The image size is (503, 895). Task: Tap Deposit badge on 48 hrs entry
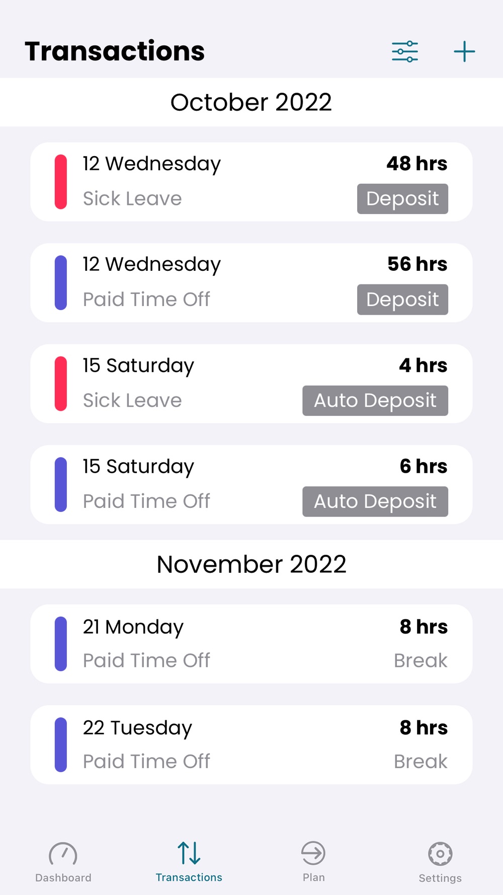[402, 199]
